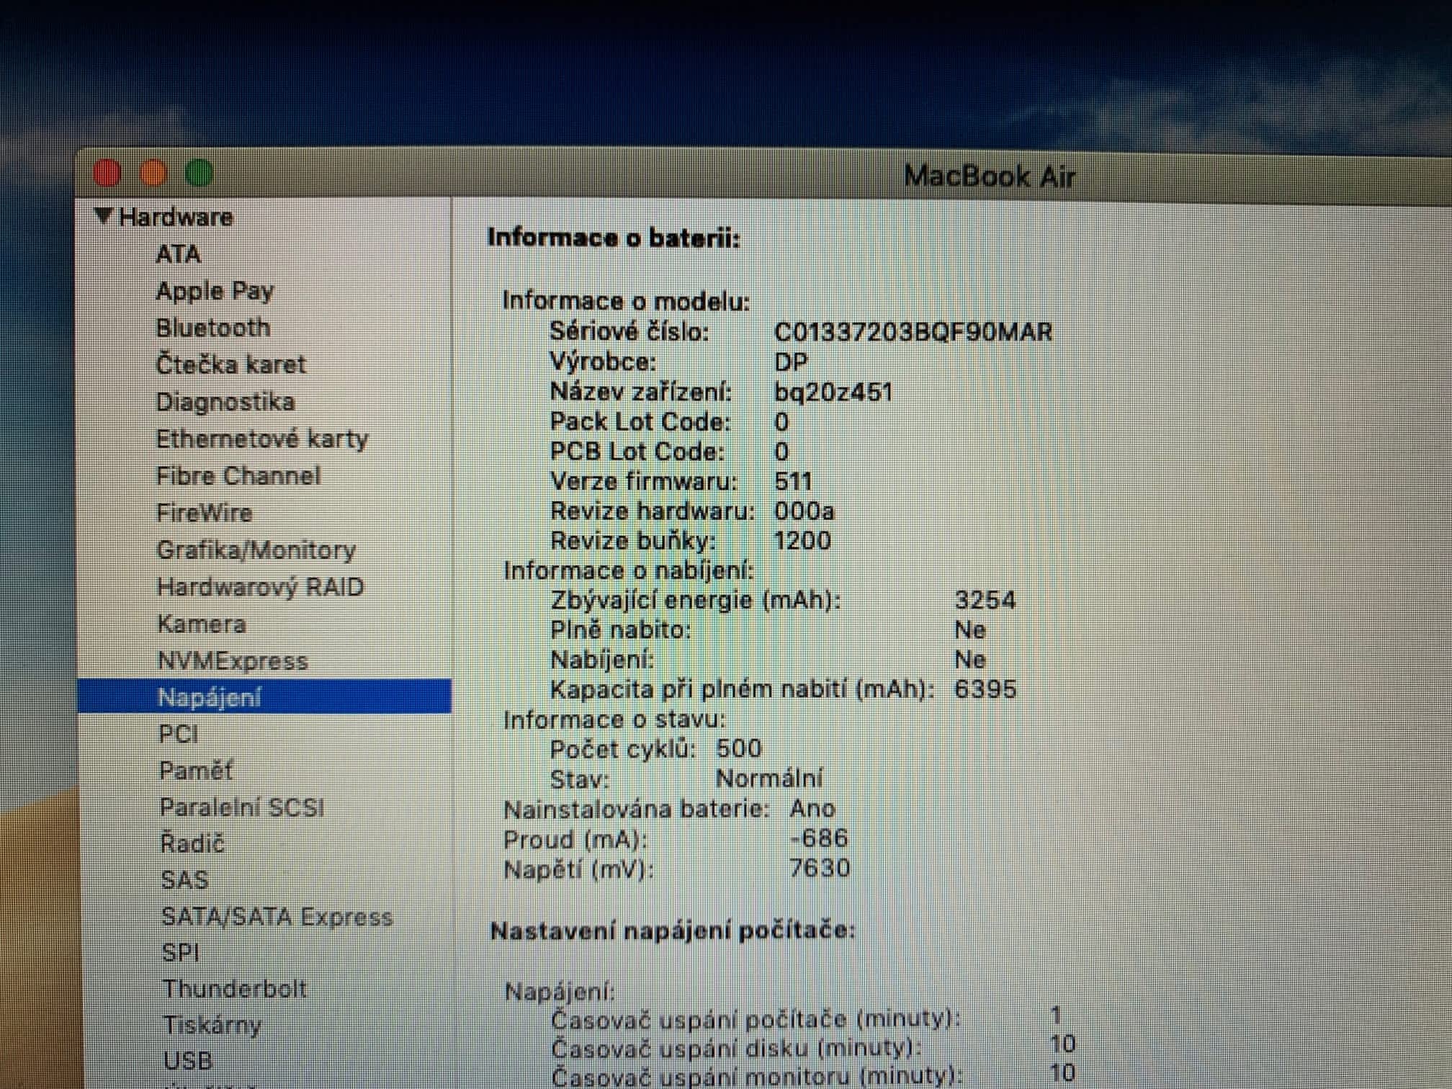
Task: Open the FireWire section
Action: tap(205, 513)
